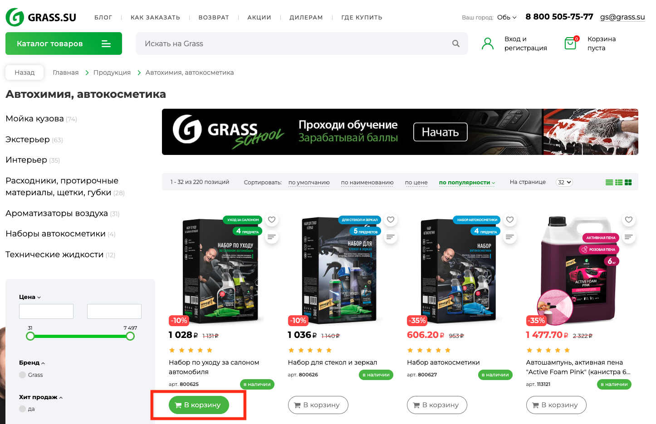
Task: Focus the Искать на Grass search field
Action: coord(295,43)
